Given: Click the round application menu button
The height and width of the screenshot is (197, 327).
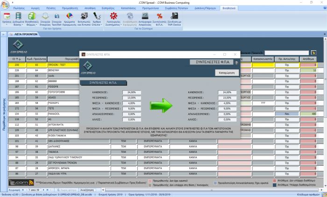Looking at the screenshot, I should point(5,5).
